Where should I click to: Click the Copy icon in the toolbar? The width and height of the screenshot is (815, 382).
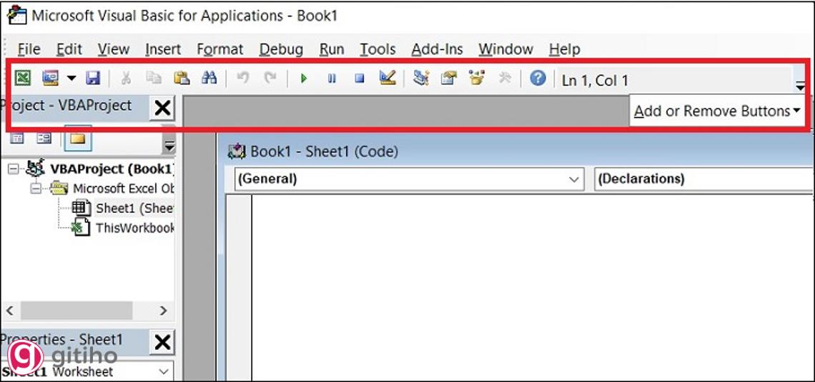(153, 79)
